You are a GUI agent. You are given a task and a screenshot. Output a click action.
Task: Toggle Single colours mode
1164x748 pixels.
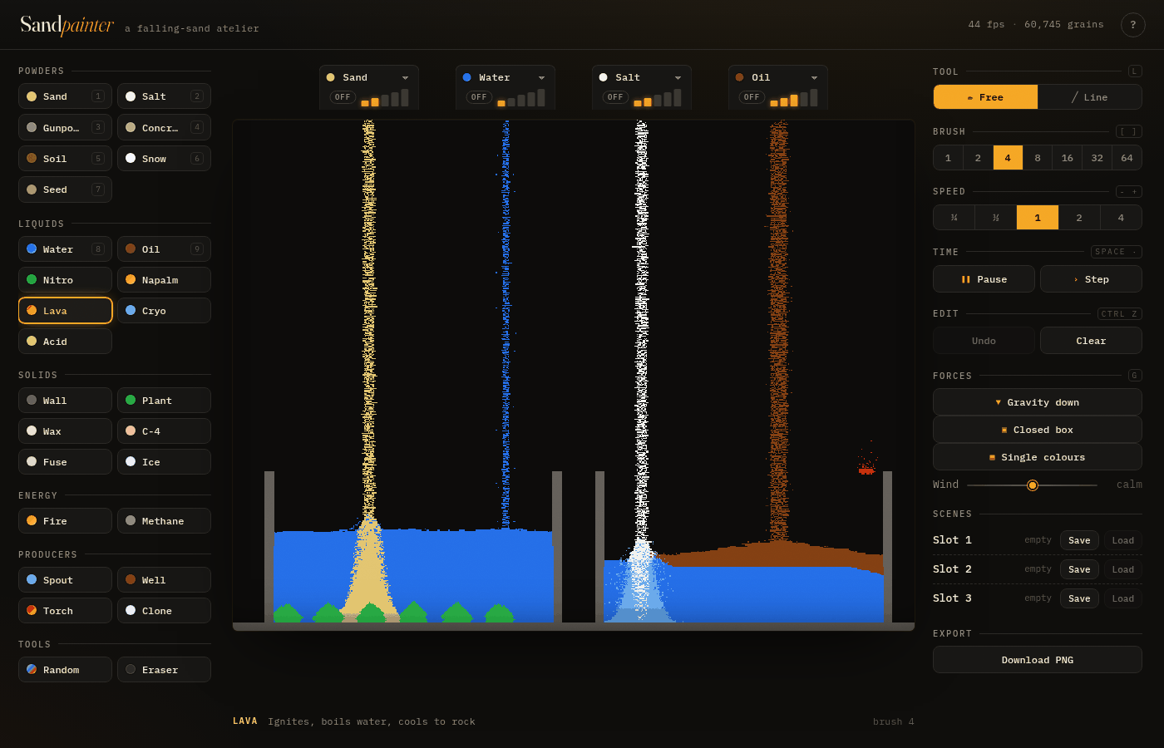(1038, 457)
